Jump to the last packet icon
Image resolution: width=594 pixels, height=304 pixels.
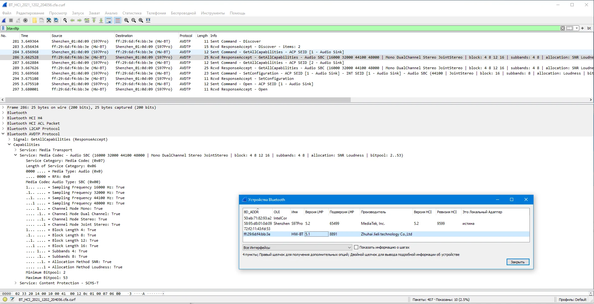tap(101, 20)
